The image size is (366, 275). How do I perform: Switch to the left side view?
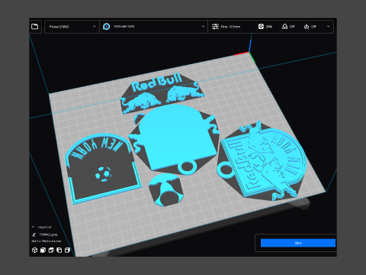point(59,250)
